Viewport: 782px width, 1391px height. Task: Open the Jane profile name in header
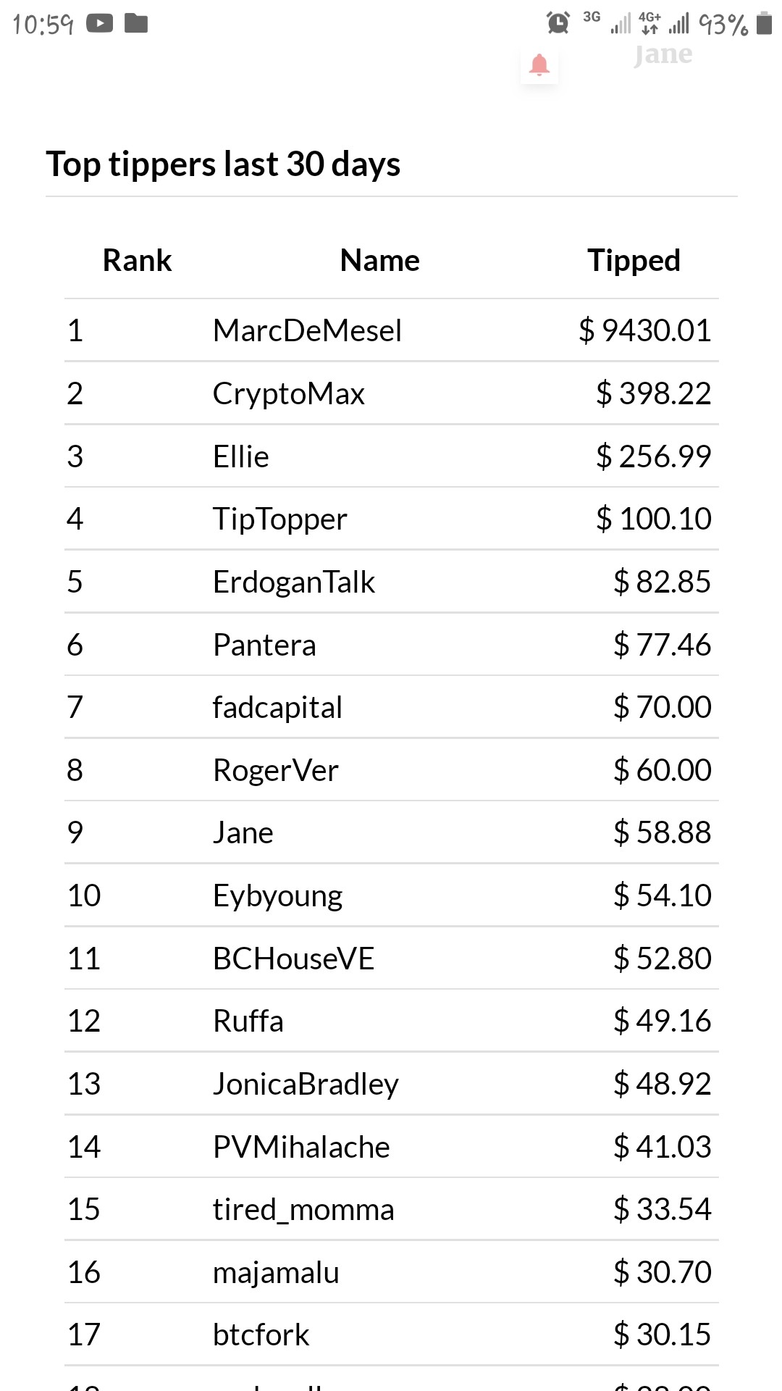[663, 55]
